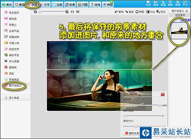Click the rotation handle above the overlay

point(99,66)
